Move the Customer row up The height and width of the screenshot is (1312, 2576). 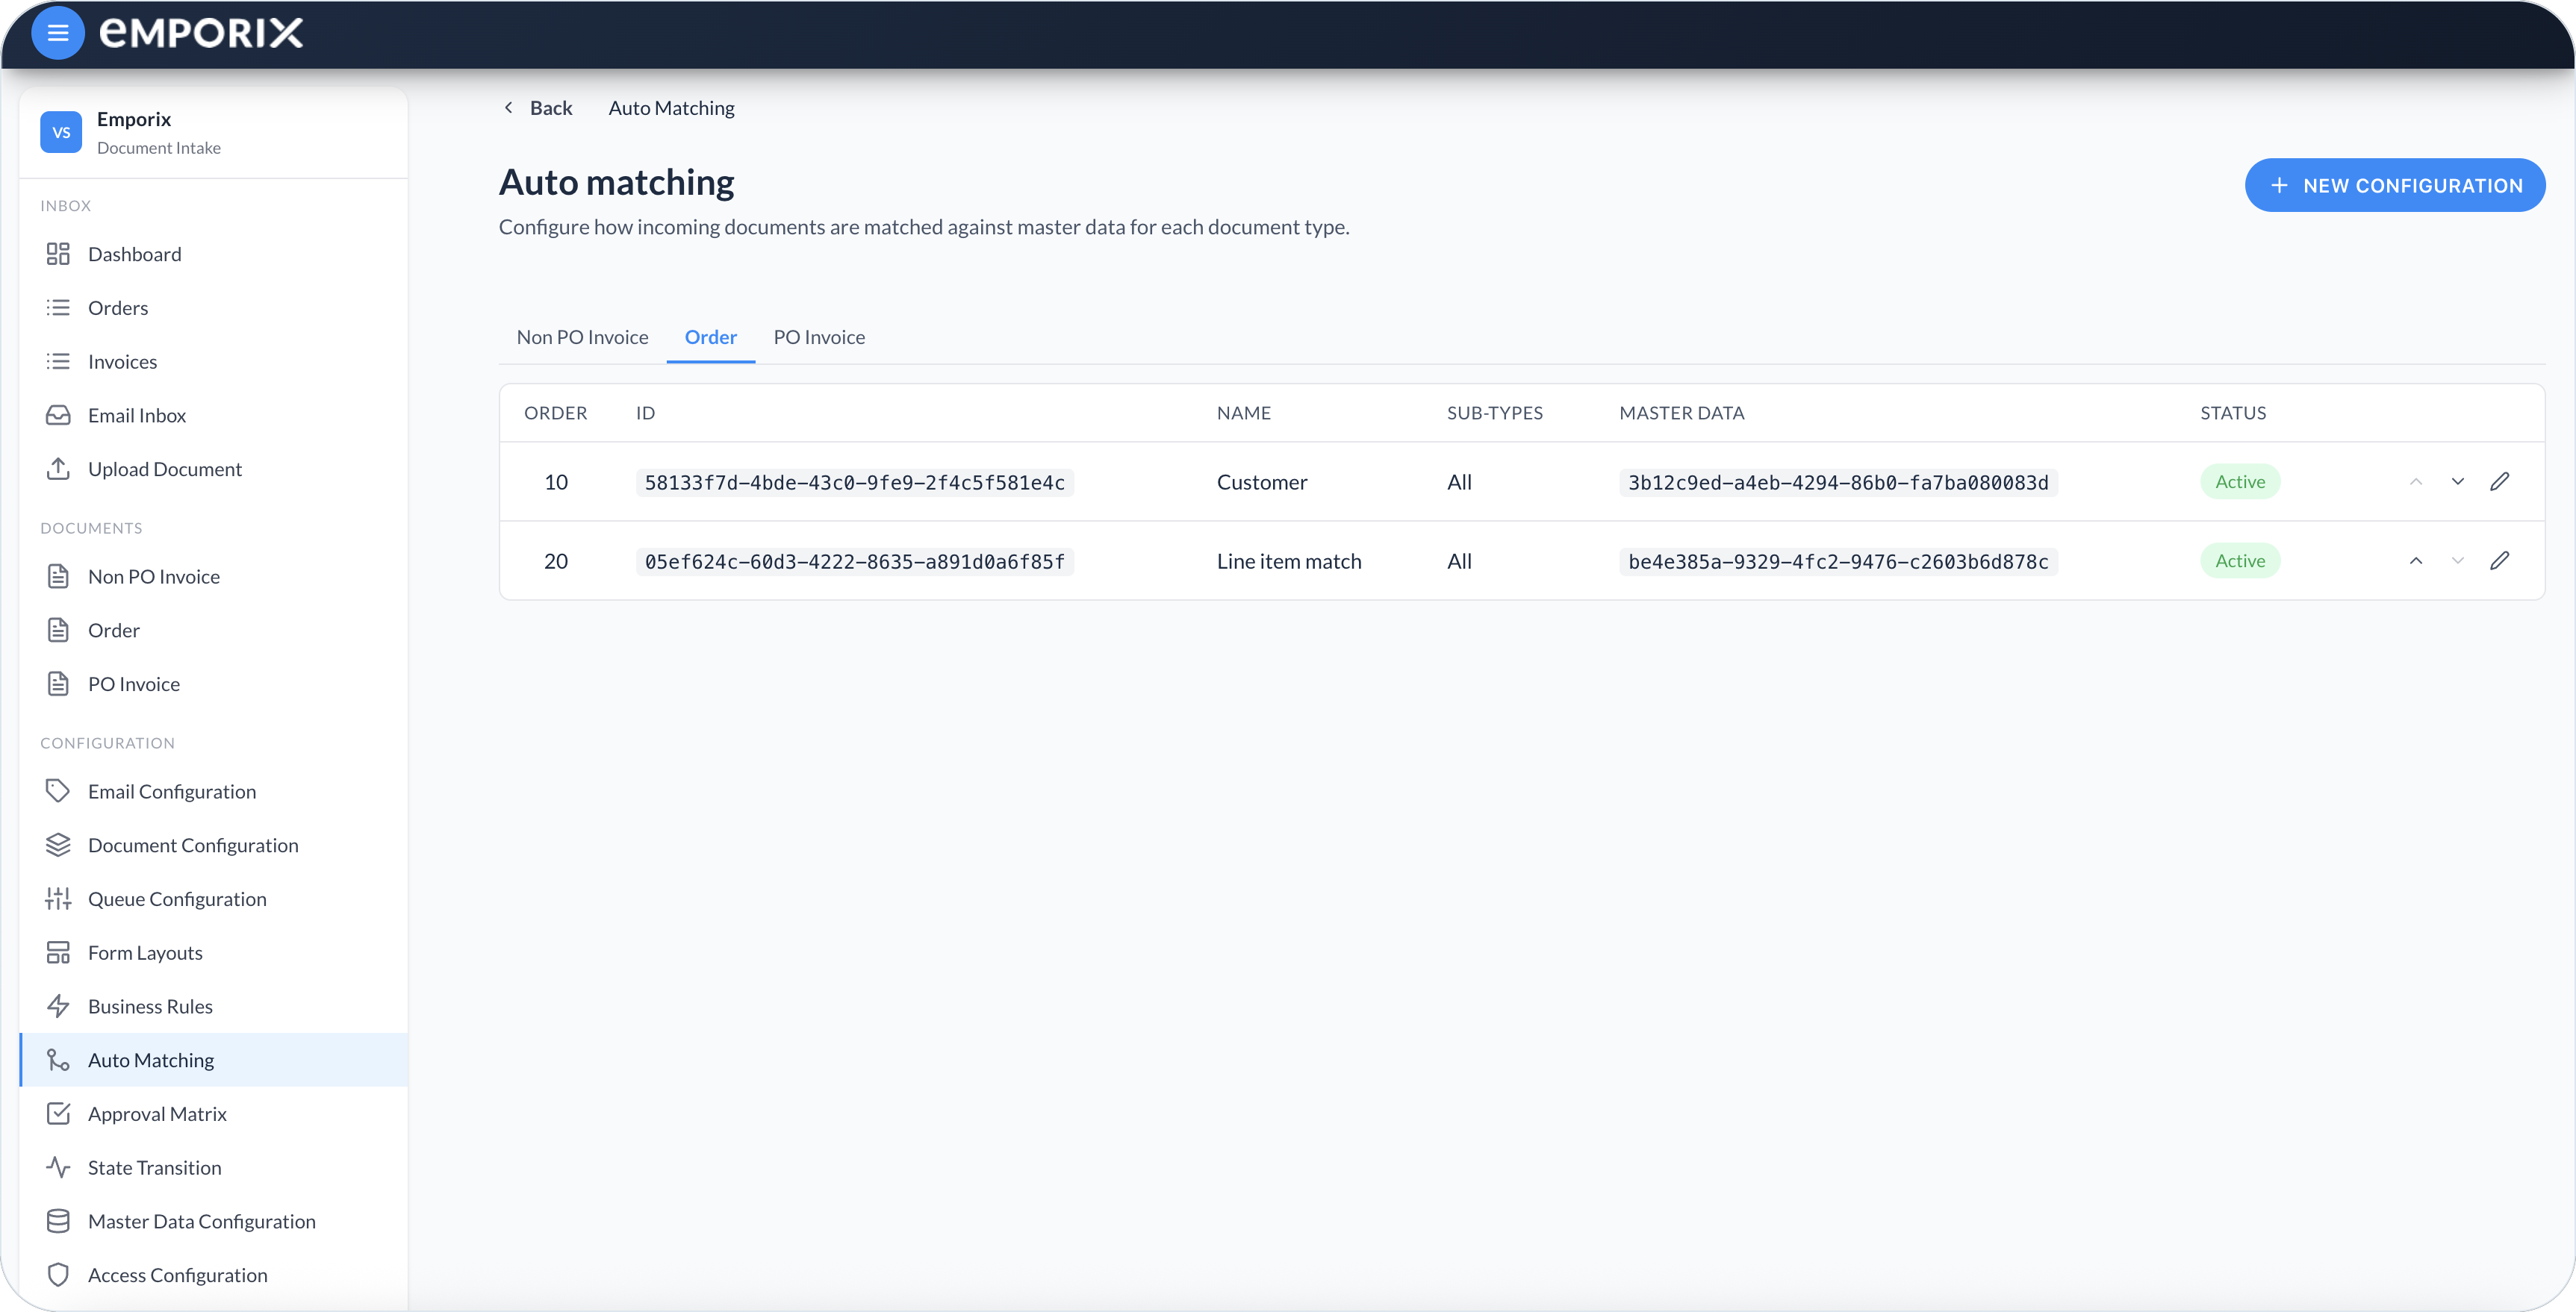coord(2415,481)
